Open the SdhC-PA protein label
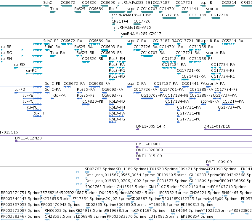Image resolution: width=252 pixels, height=221 pixels. coord(53,90)
